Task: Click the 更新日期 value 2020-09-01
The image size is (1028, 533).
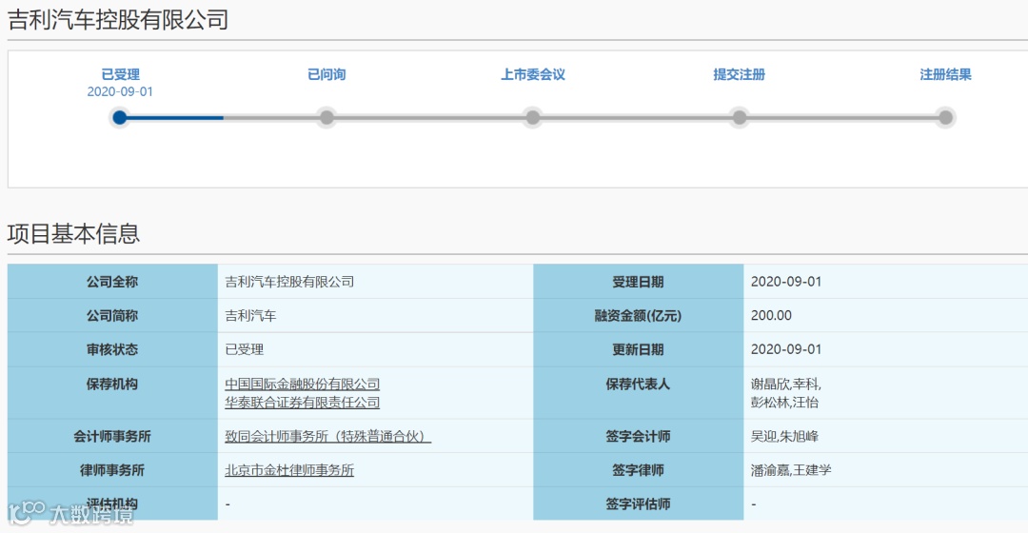Action: tap(786, 350)
